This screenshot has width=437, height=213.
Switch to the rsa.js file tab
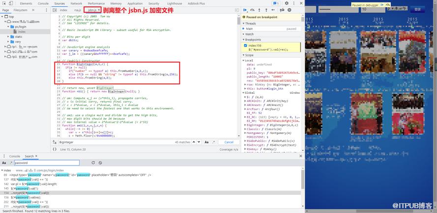[78, 10]
